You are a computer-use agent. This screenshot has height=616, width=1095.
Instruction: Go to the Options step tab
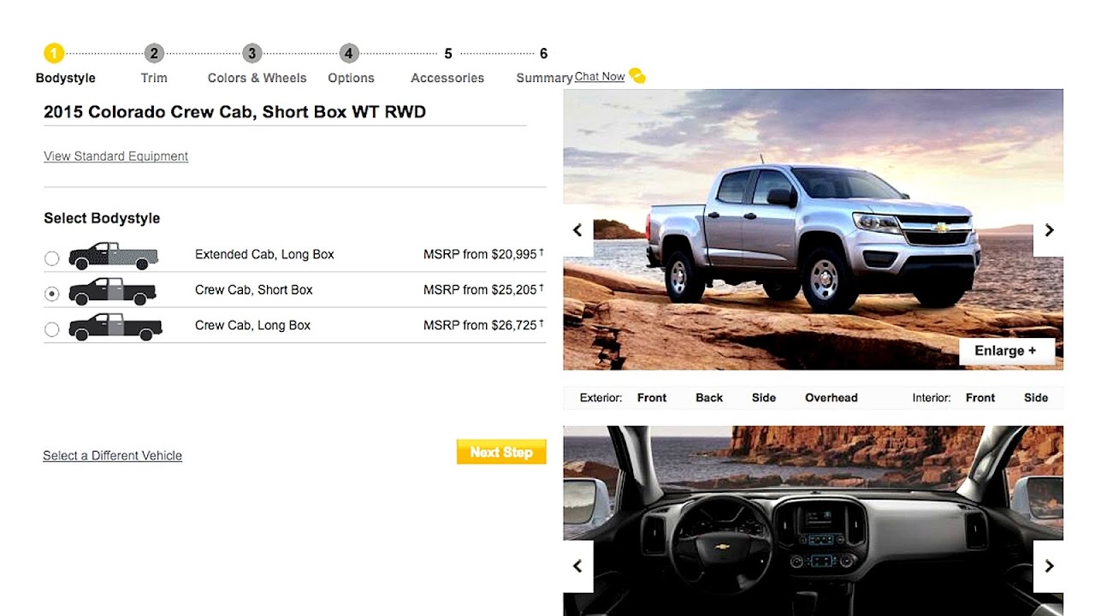point(351,78)
